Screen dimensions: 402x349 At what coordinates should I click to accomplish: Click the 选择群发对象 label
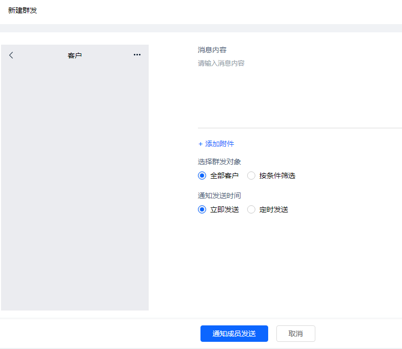[219, 162]
